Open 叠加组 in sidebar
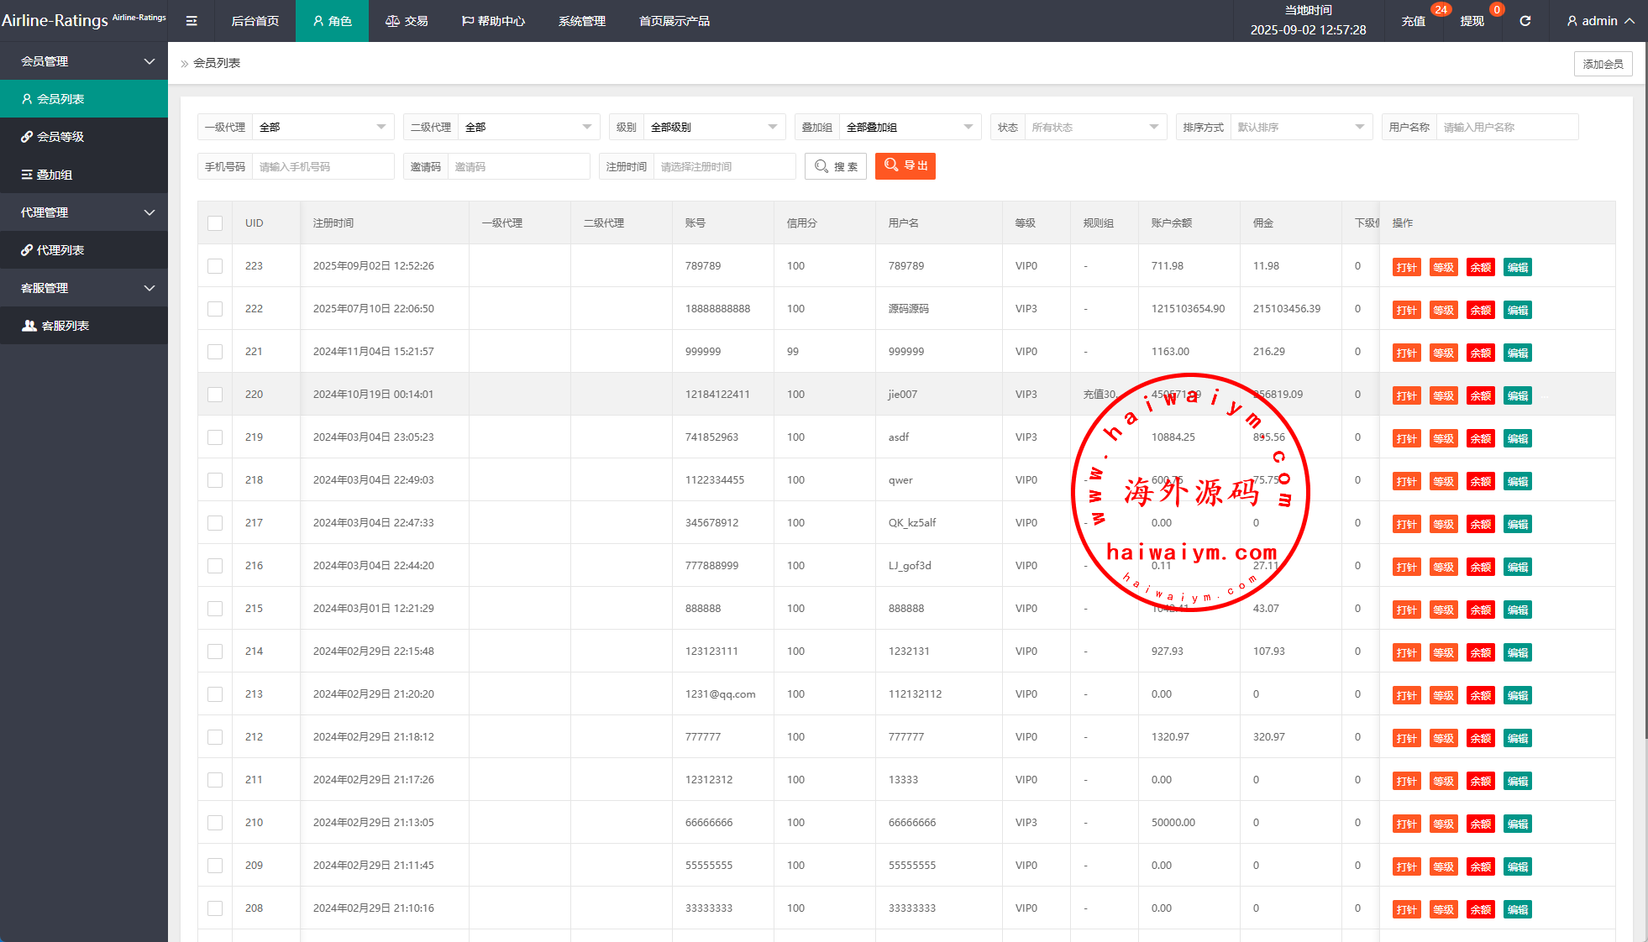The height and width of the screenshot is (942, 1648). click(x=55, y=175)
